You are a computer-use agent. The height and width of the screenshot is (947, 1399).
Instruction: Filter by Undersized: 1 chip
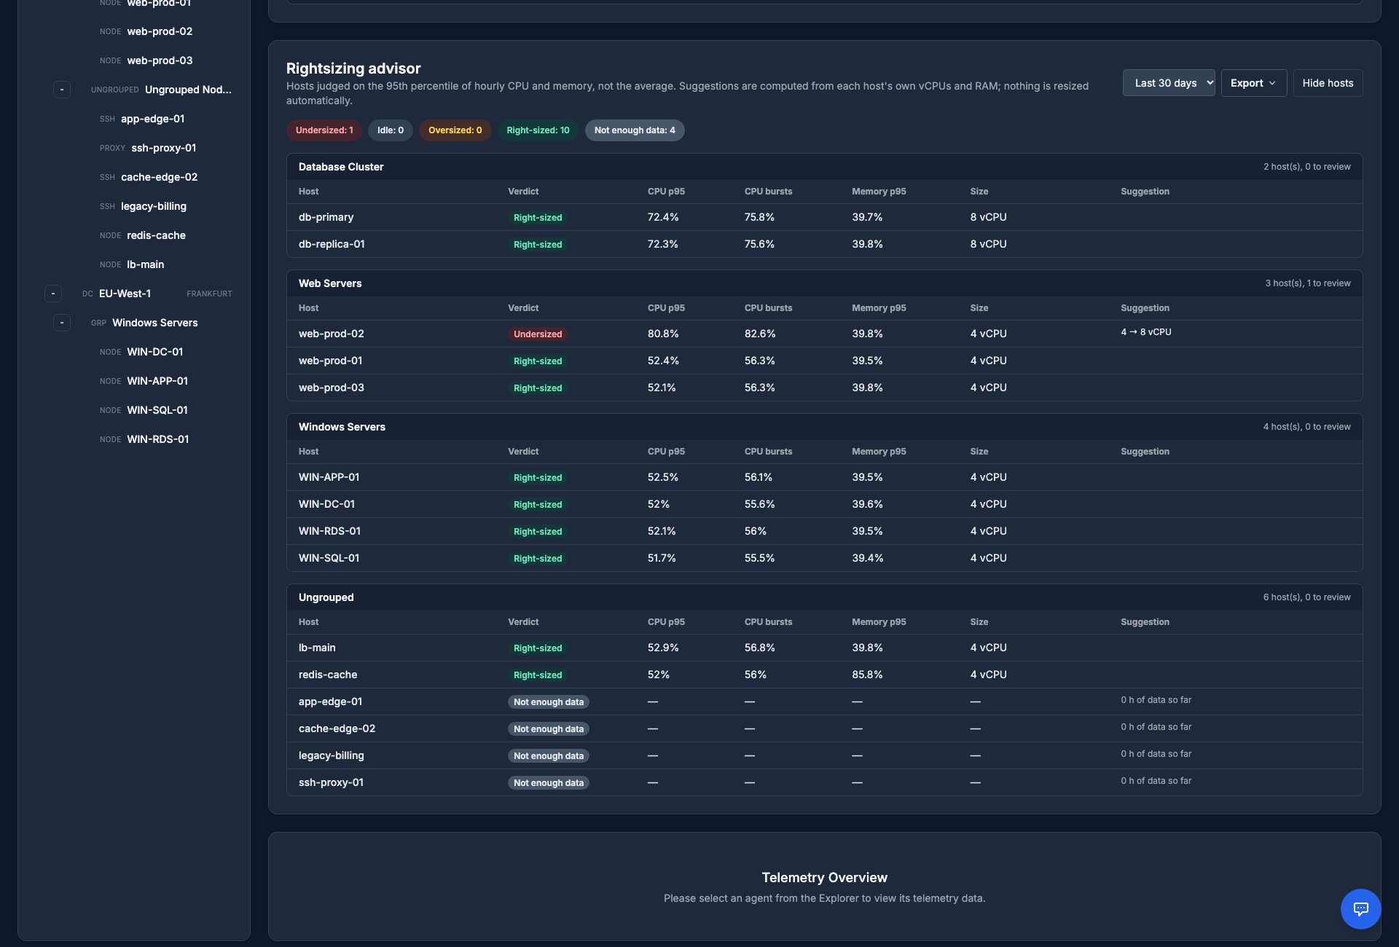click(324, 130)
